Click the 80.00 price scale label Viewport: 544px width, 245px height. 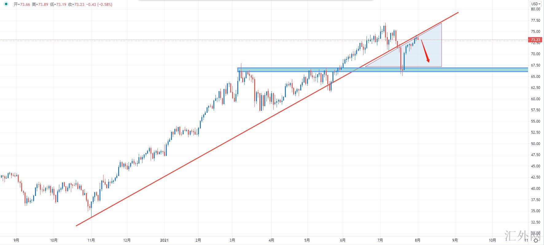tap(535, 9)
